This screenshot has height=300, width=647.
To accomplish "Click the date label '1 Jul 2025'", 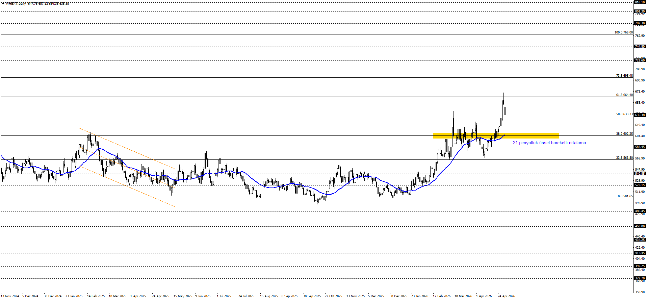I will tap(224, 296).
